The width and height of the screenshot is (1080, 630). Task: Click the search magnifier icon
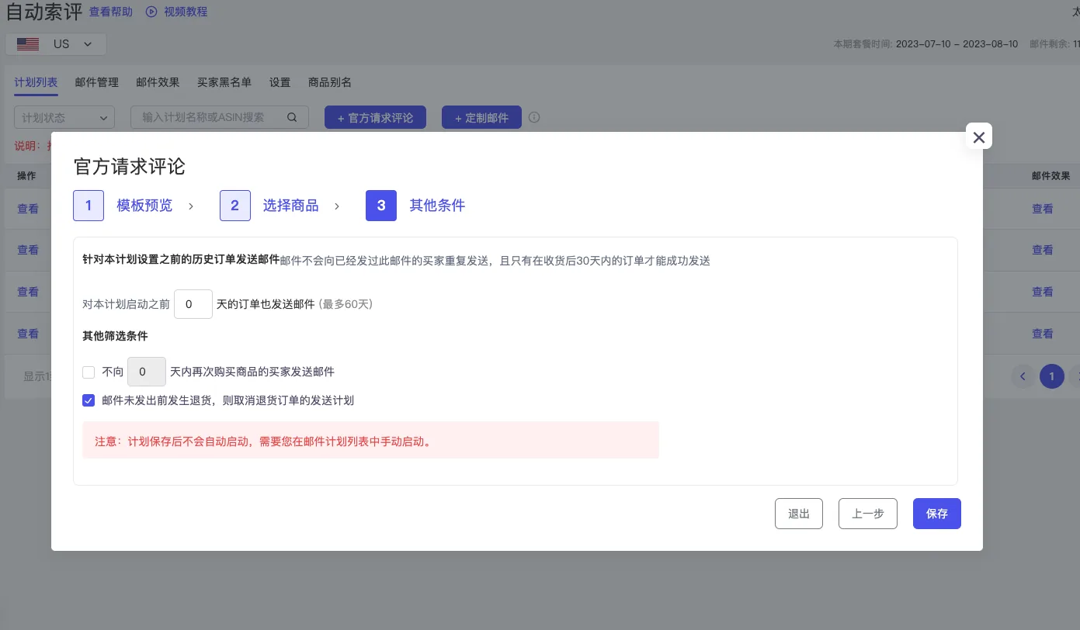(292, 117)
